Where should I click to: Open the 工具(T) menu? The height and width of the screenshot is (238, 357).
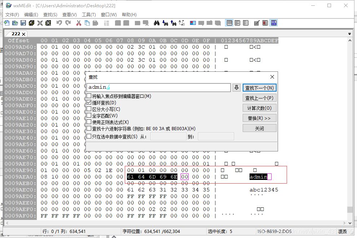coord(89,14)
